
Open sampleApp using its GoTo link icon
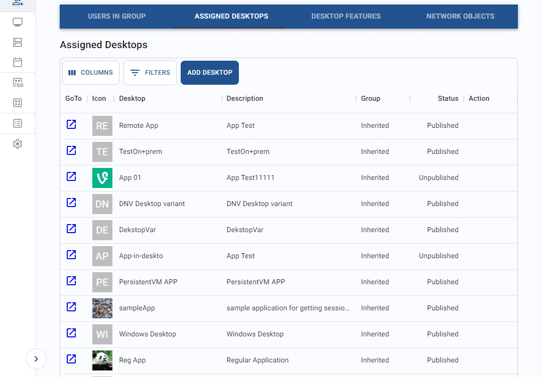tap(71, 307)
